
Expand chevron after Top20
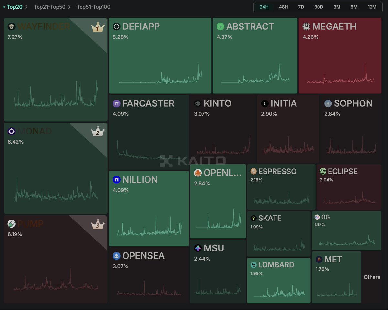tap(27, 7)
